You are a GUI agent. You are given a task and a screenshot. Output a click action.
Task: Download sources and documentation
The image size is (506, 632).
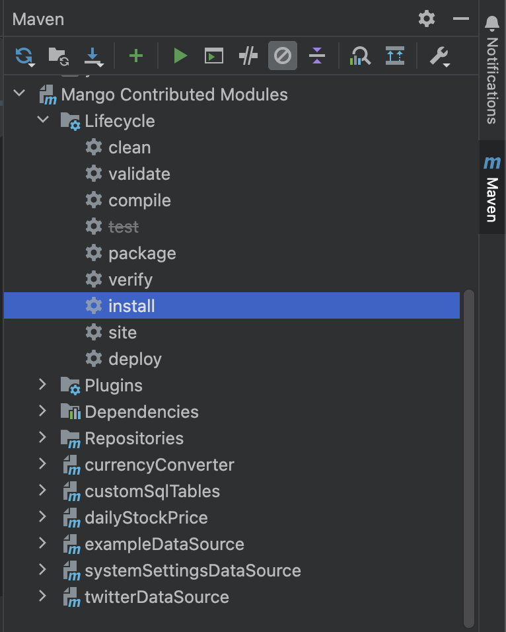coord(93,56)
